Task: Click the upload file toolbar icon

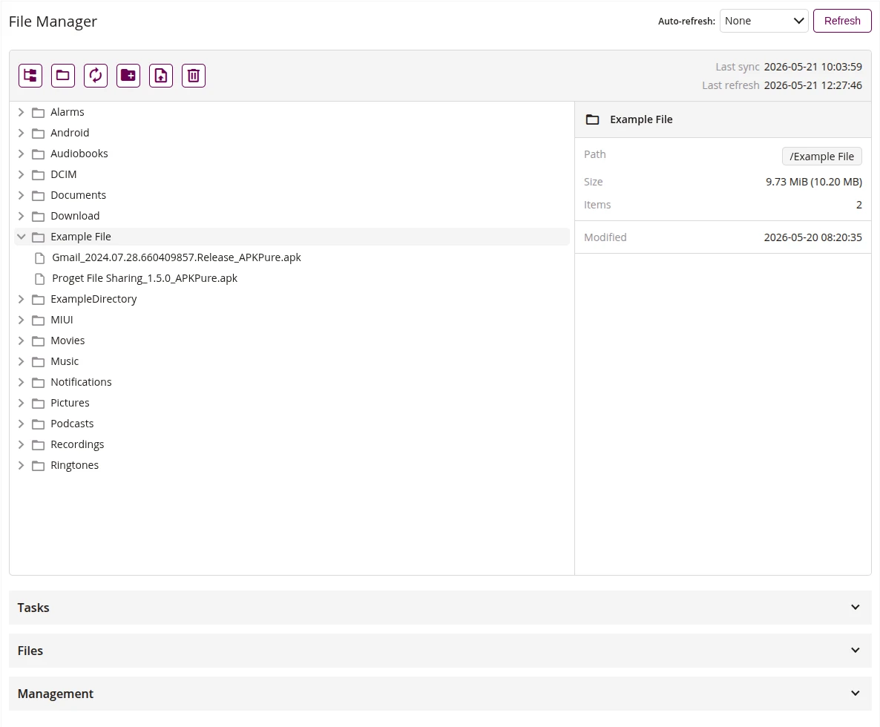Action: [x=160, y=75]
